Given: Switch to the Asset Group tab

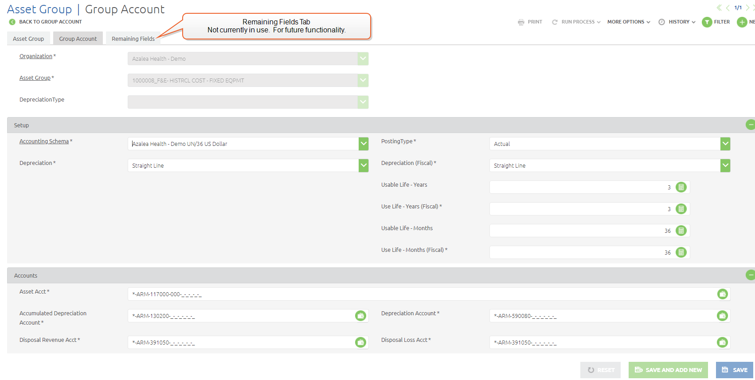Looking at the screenshot, I should click(x=28, y=39).
